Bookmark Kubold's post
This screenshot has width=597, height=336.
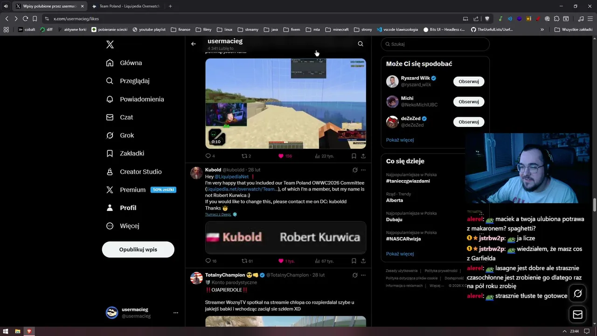click(x=354, y=261)
